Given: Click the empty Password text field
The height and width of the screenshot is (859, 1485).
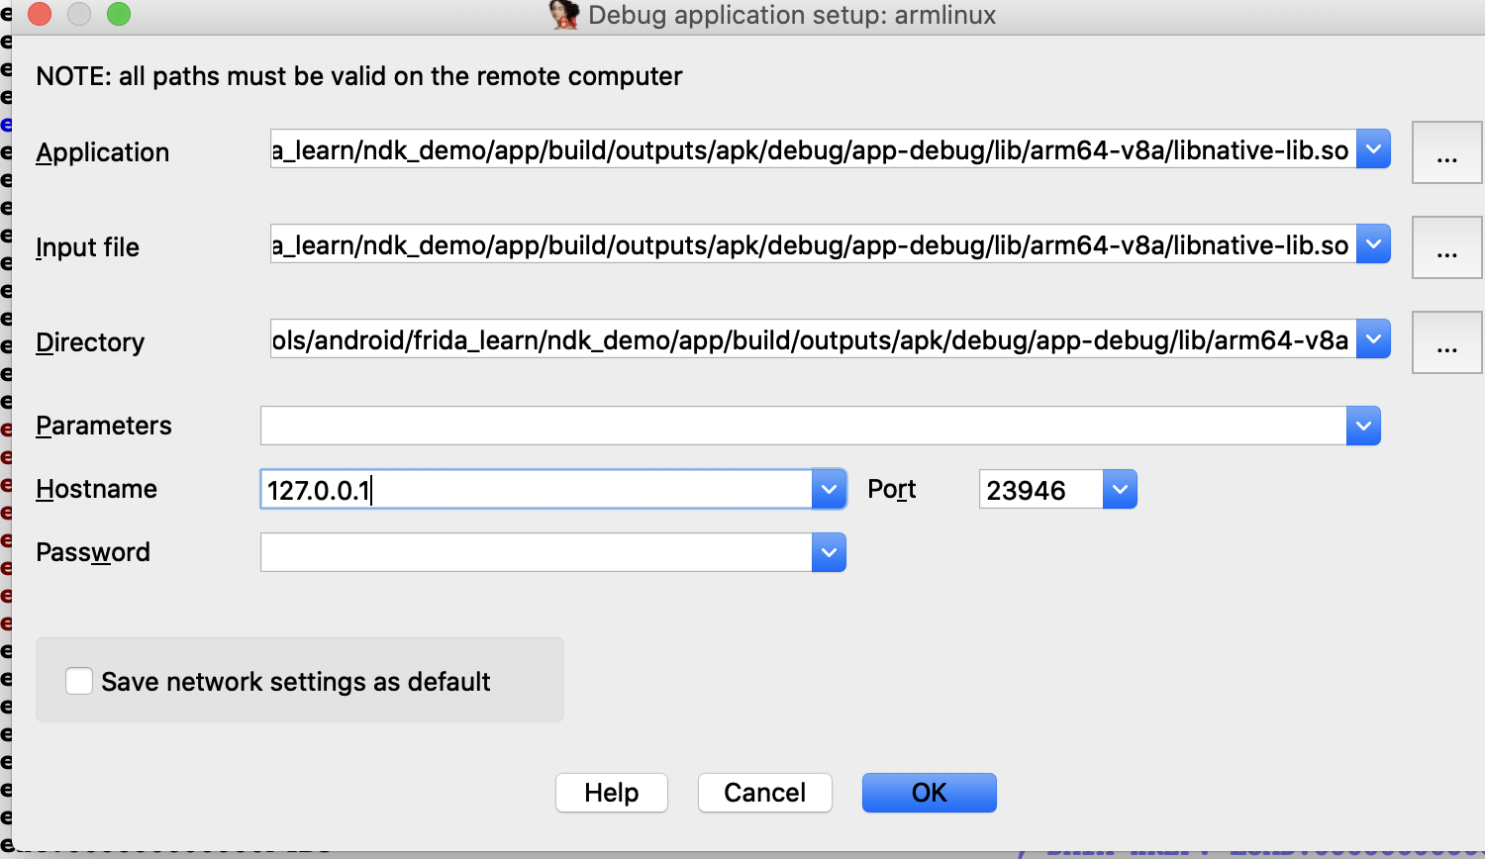Looking at the screenshot, I should pyautogui.click(x=535, y=552).
